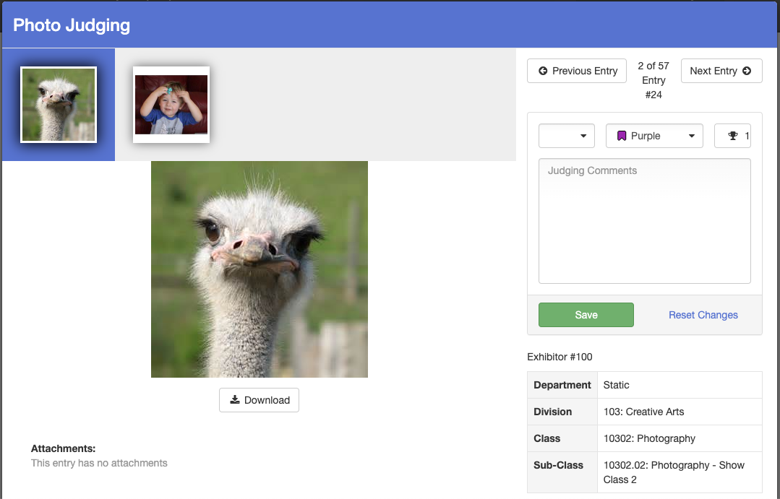Viewport: 780px width, 499px height.
Task: Download the entry photo
Action: (x=259, y=400)
